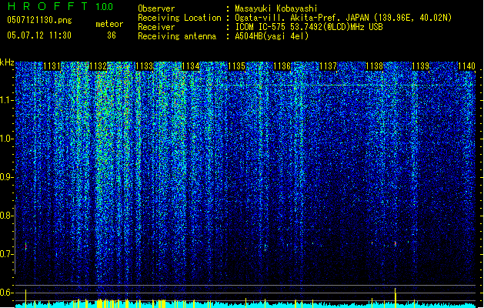Click the 1138 time marker
This screenshot has width=484, height=308.
[x=374, y=66]
